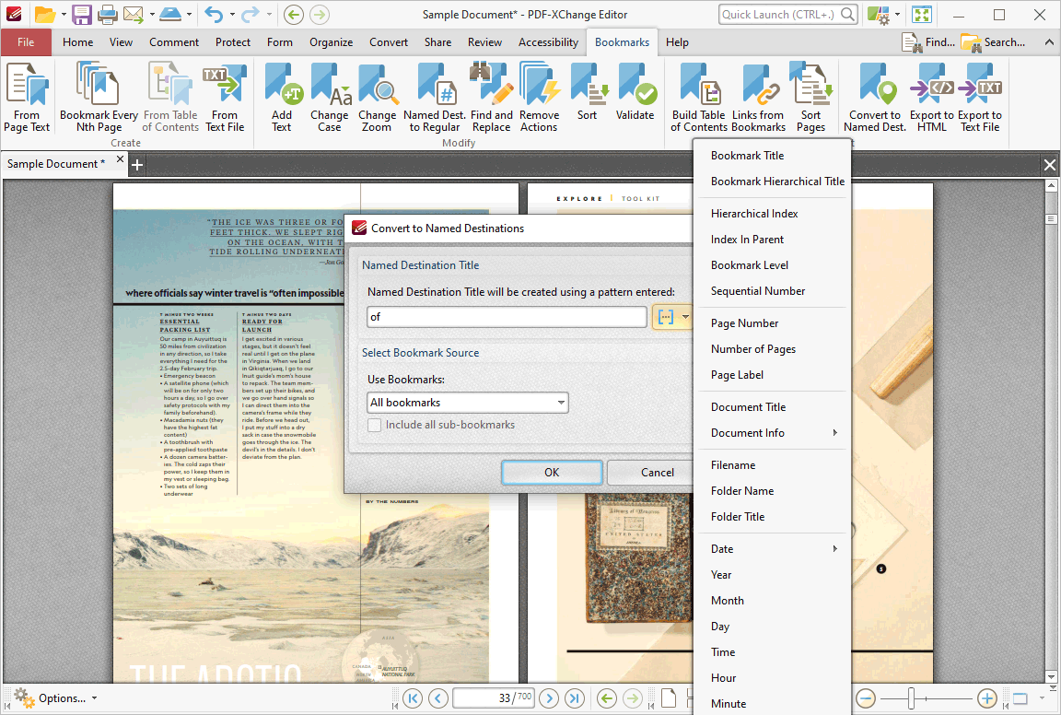Select Change Zoom bookmark tool
1061x715 pixels.
tap(377, 98)
